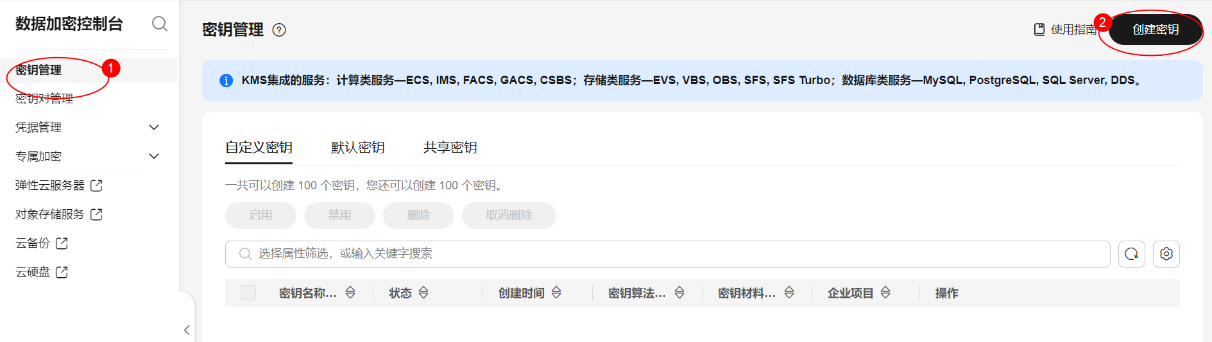Focus the attribute filter search field

coord(667,254)
